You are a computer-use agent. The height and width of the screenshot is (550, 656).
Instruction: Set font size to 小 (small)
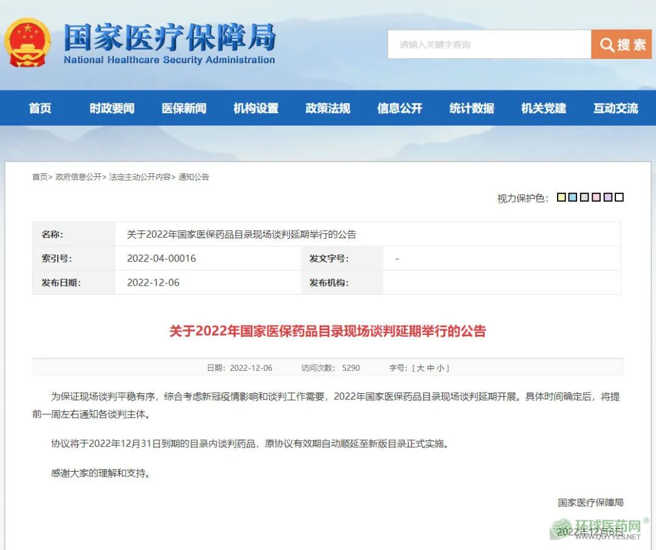440,368
